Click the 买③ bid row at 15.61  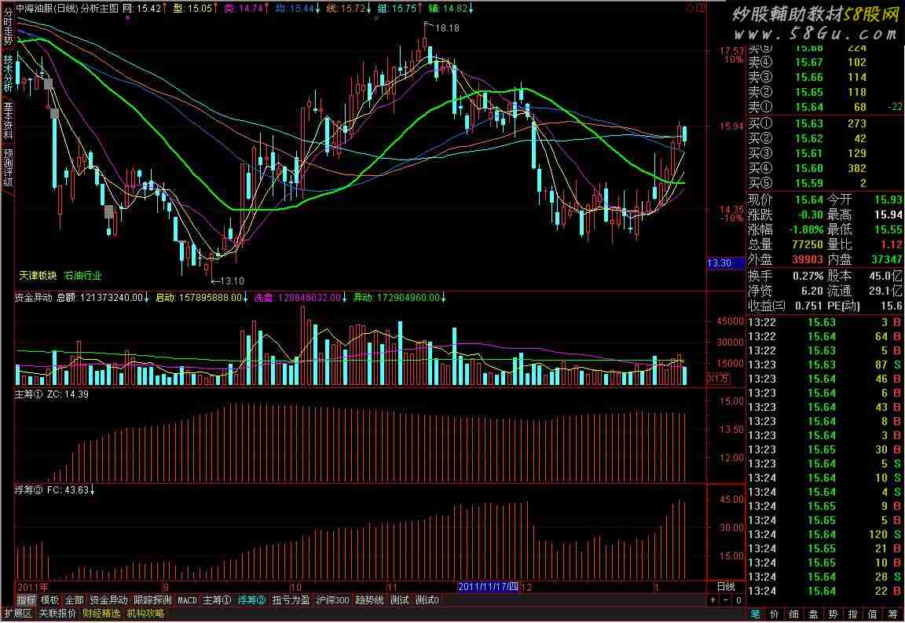pos(825,153)
